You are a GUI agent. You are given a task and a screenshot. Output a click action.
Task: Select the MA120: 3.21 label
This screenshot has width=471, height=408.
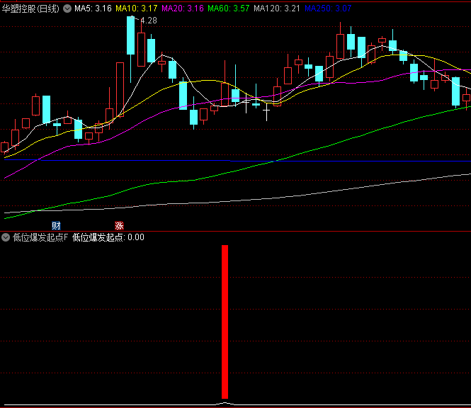pos(277,8)
